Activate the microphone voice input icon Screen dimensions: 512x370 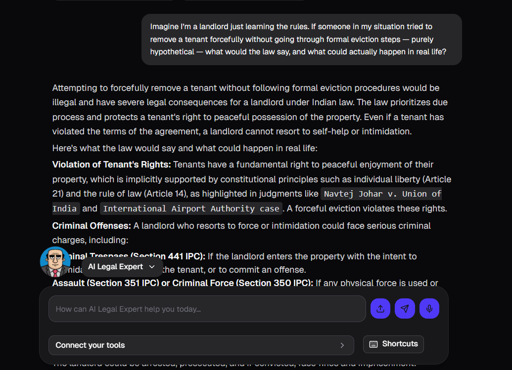[429, 309]
